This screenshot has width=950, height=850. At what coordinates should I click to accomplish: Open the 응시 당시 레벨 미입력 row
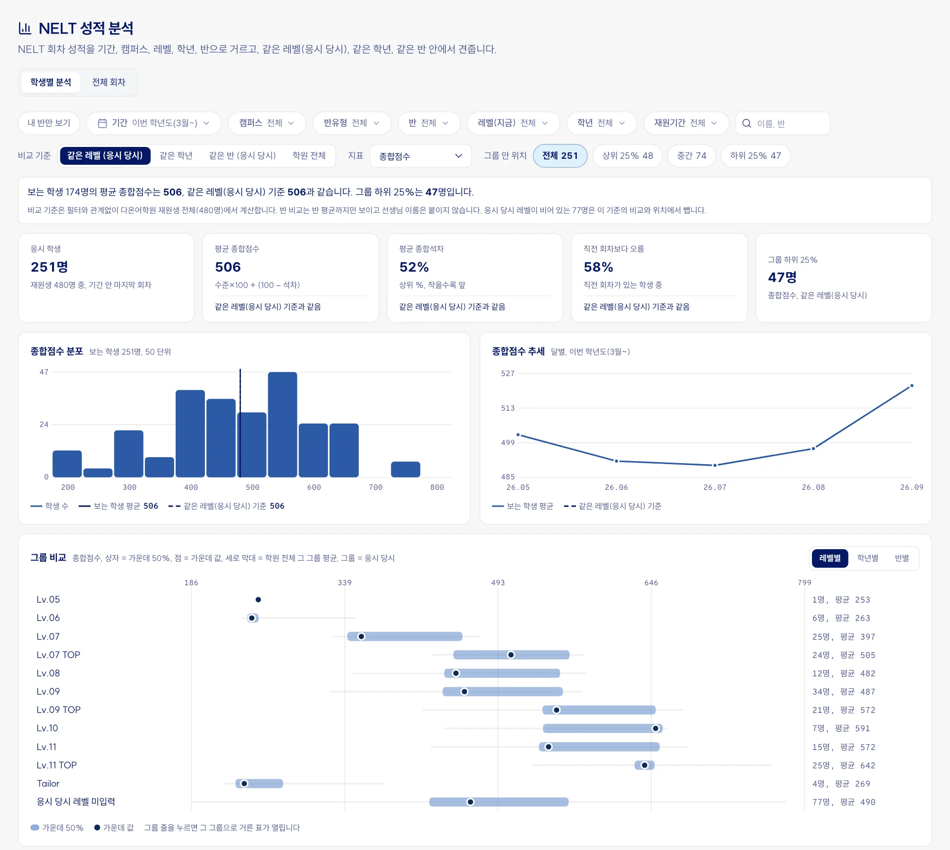[x=475, y=802]
